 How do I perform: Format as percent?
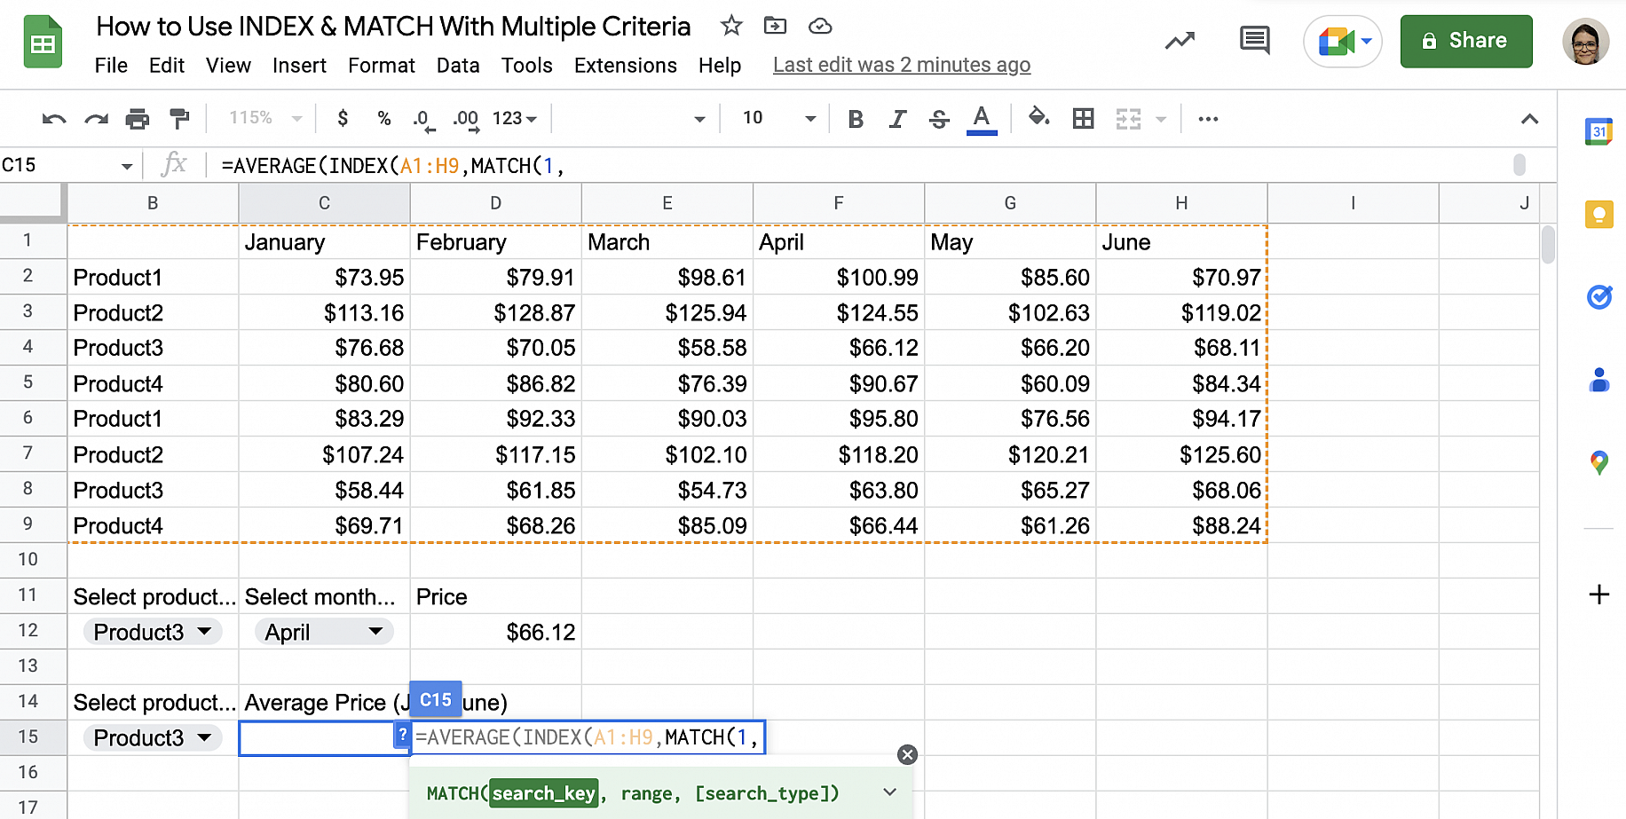[x=384, y=118]
